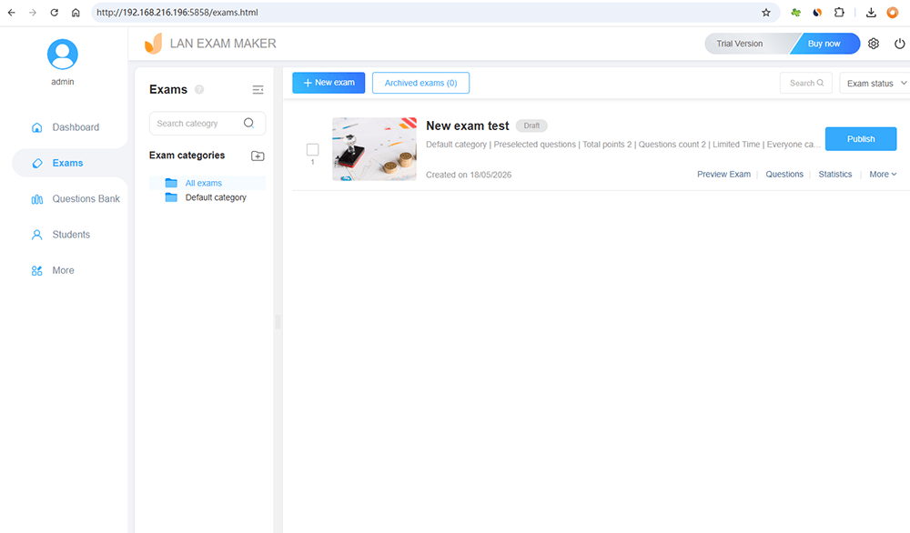Expand the Exam status dropdown
This screenshot has height=533, width=910.
(x=875, y=83)
